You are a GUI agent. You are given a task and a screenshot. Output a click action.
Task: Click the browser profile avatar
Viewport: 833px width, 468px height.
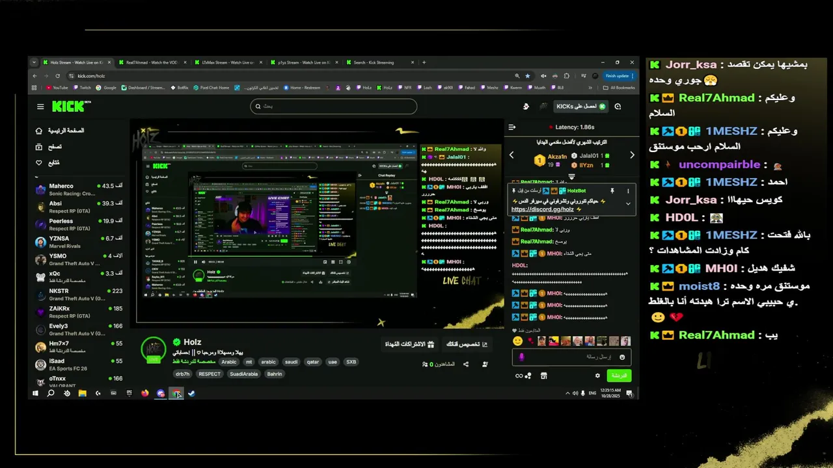coord(595,75)
